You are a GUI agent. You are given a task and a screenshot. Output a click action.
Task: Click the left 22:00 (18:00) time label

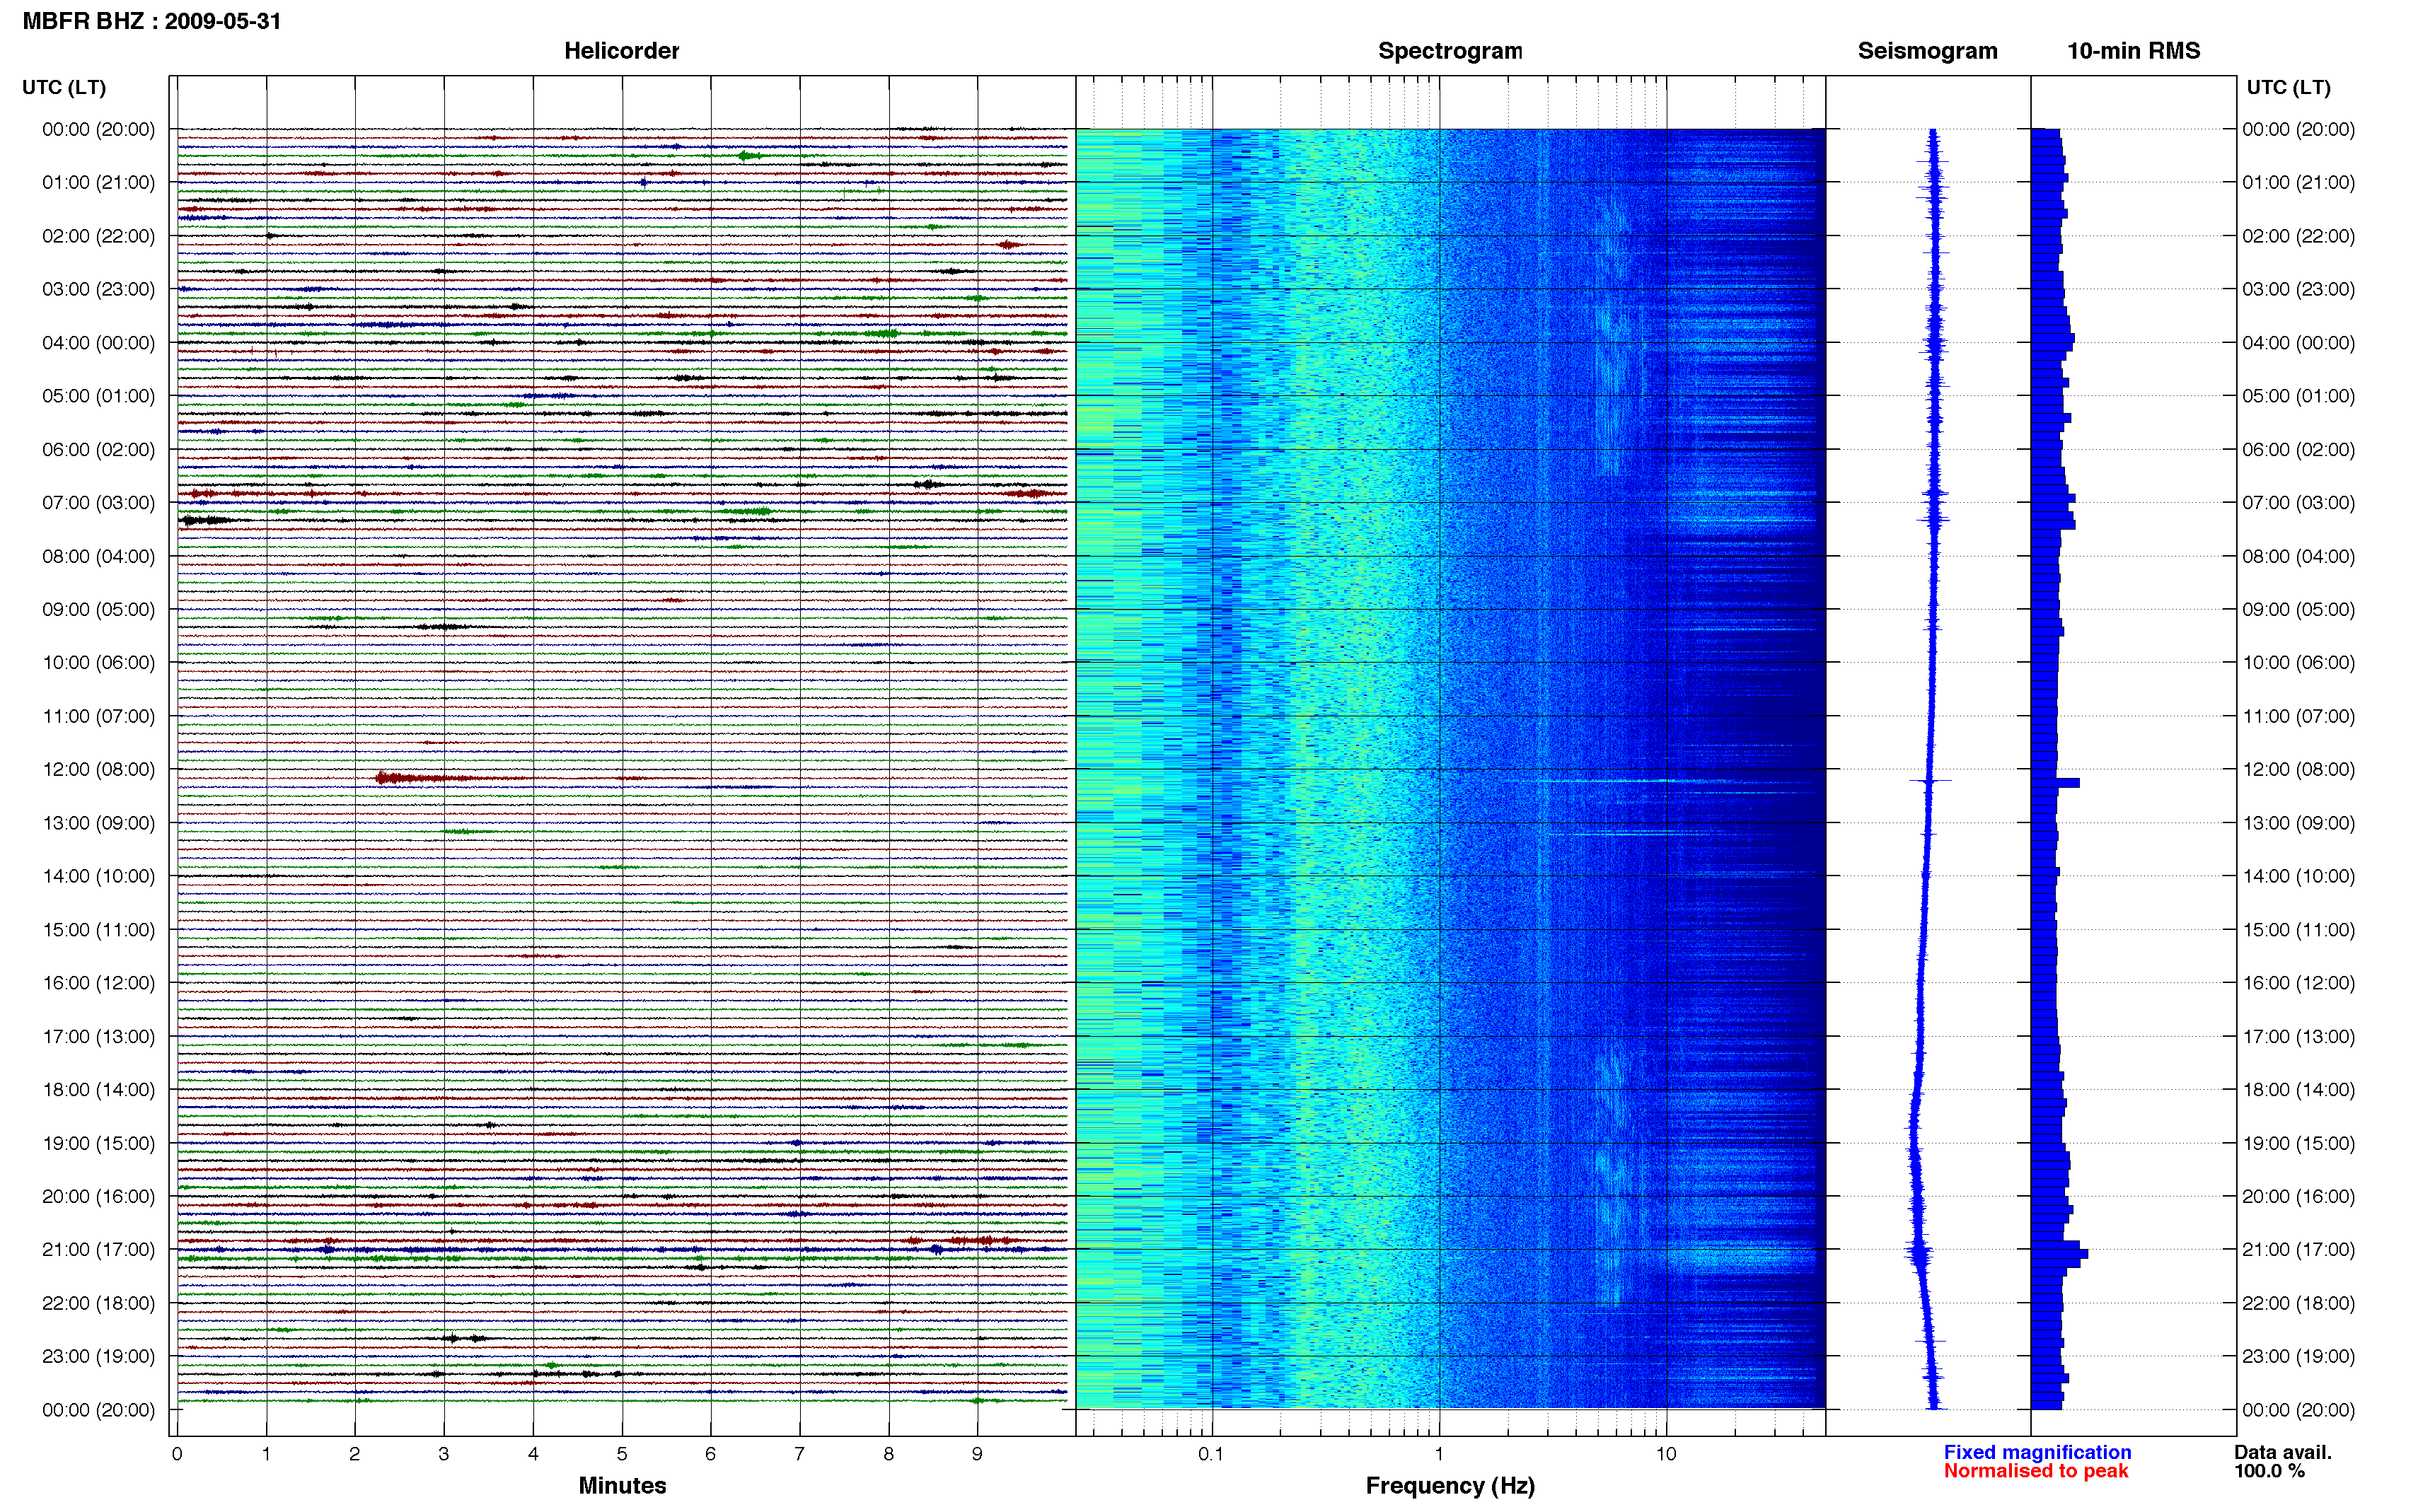tap(98, 1303)
